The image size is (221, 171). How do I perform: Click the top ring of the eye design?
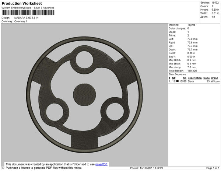[84, 58]
